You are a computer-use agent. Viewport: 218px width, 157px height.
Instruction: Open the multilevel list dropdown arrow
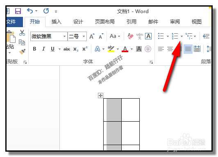click(x=195, y=36)
